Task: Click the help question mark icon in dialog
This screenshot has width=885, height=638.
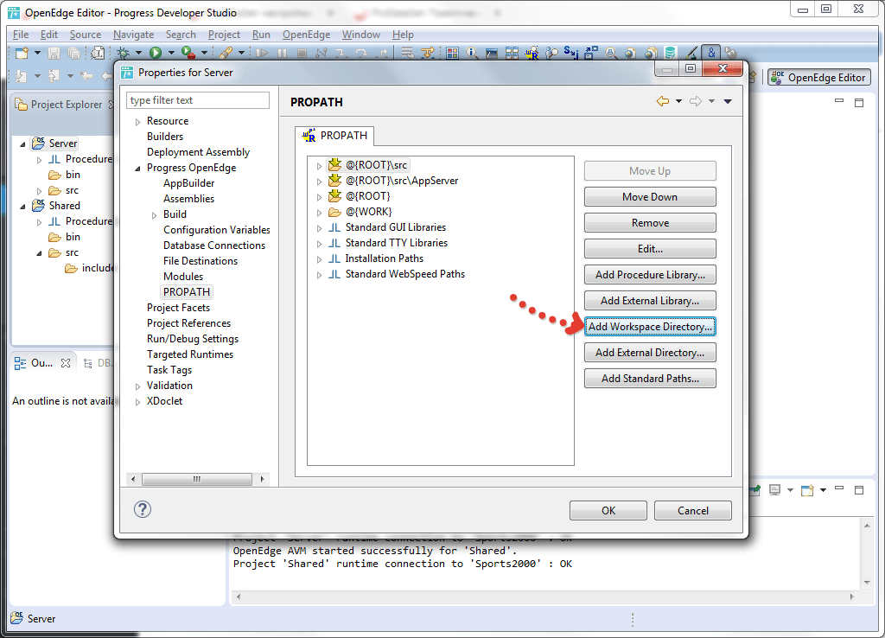Action: coord(143,510)
